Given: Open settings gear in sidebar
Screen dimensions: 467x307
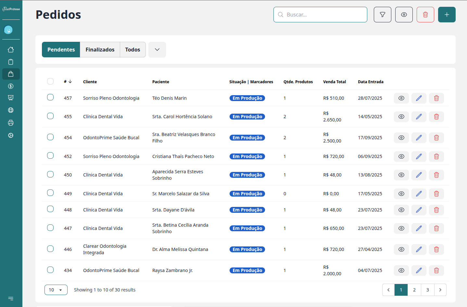Looking at the screenshot, I should [x=11, y=135].
